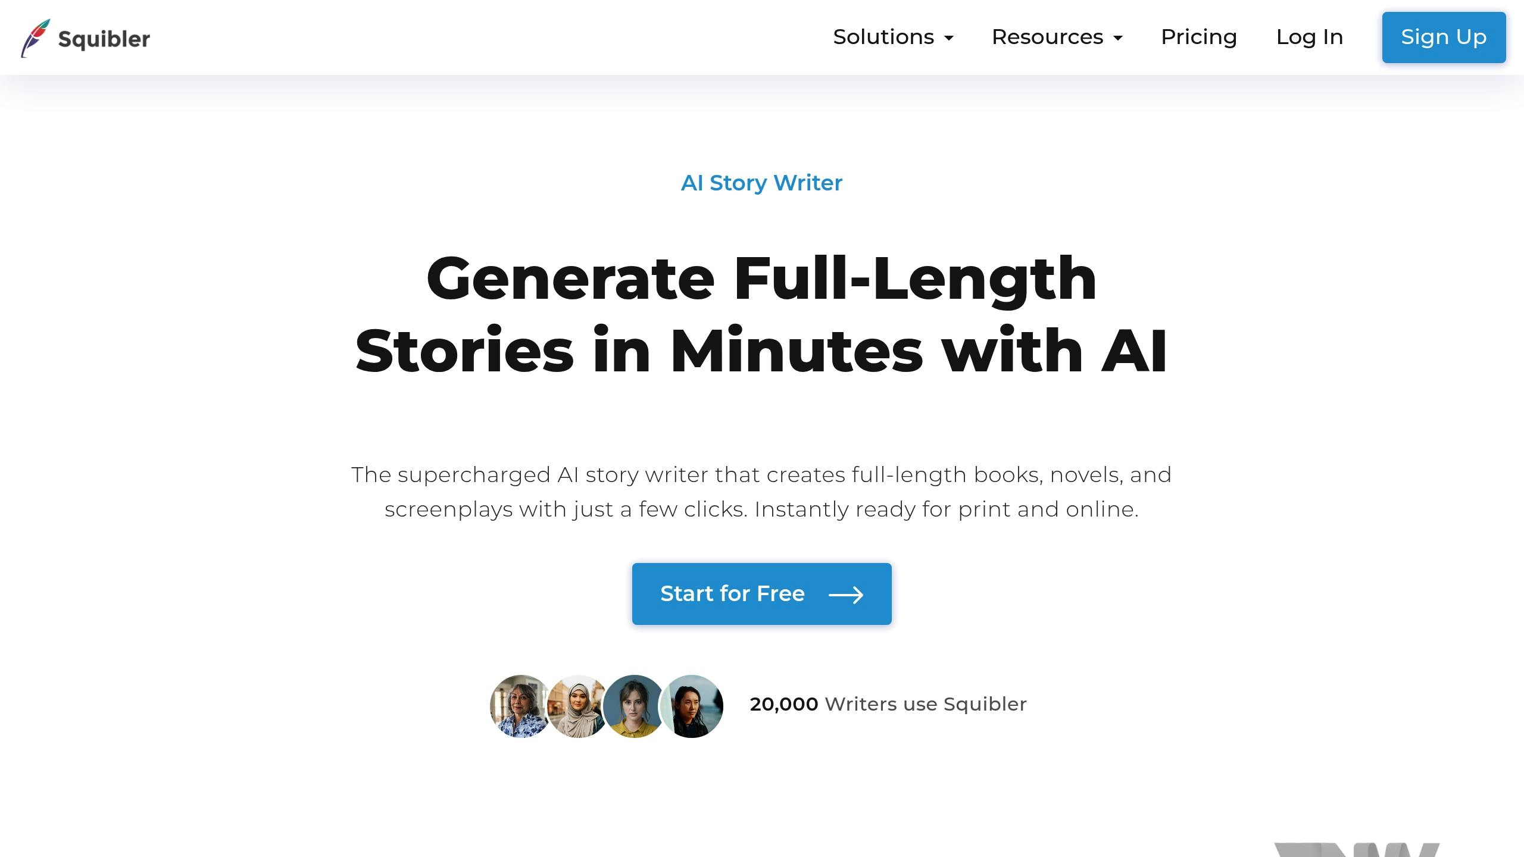Click the gray TNW logo at the bottom

(x=1357, y=850)
